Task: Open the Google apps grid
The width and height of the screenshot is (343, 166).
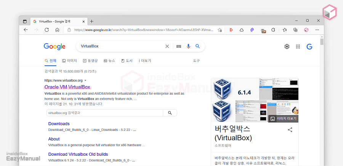Action: 298,47
